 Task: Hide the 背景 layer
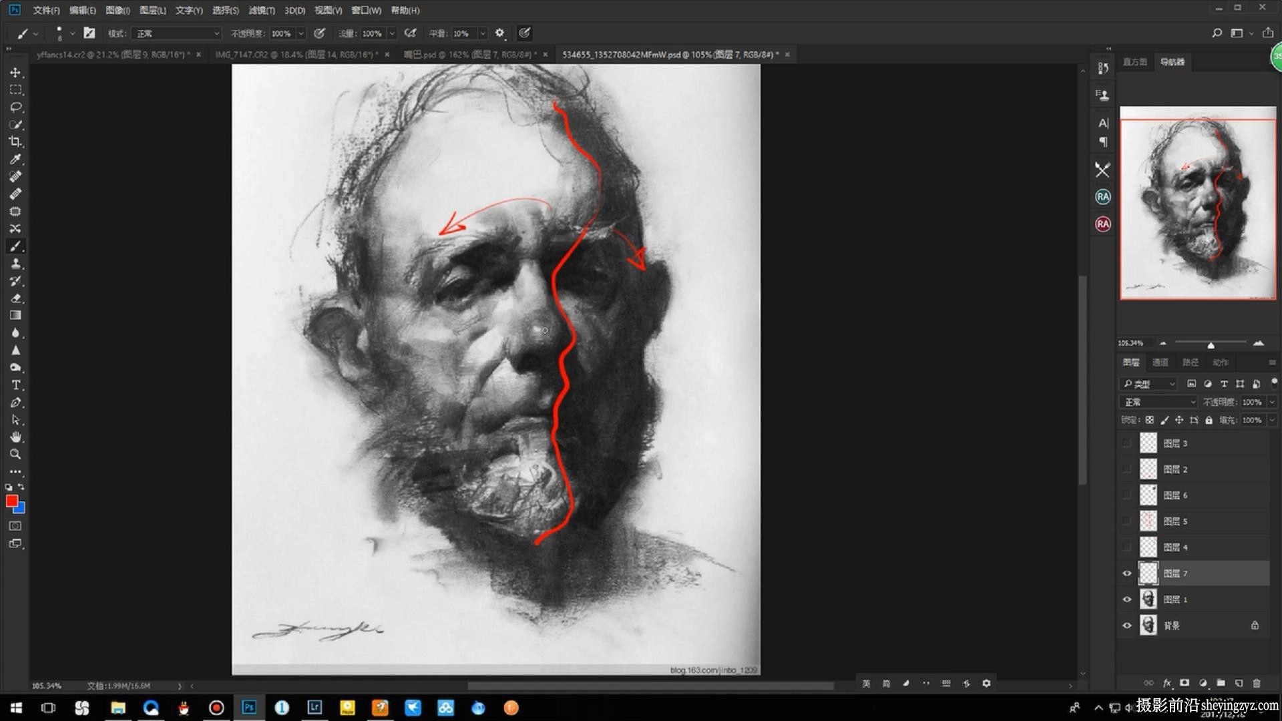(x=1127, y=626)
